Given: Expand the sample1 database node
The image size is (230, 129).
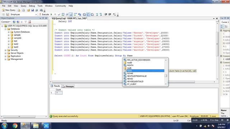Looking at the screenshot, I should 9,38.
